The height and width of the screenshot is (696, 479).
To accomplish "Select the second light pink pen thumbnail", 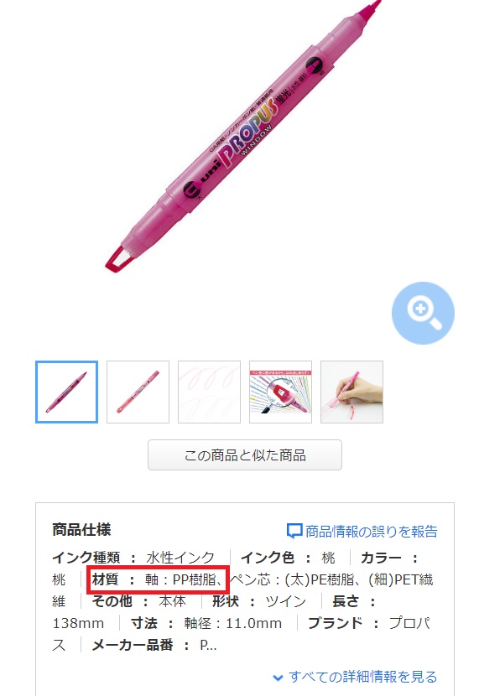I will (138, 392).
